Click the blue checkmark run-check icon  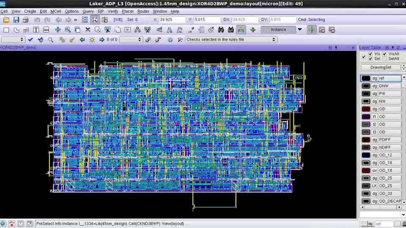pyautogui.click(x=30, y=40)
